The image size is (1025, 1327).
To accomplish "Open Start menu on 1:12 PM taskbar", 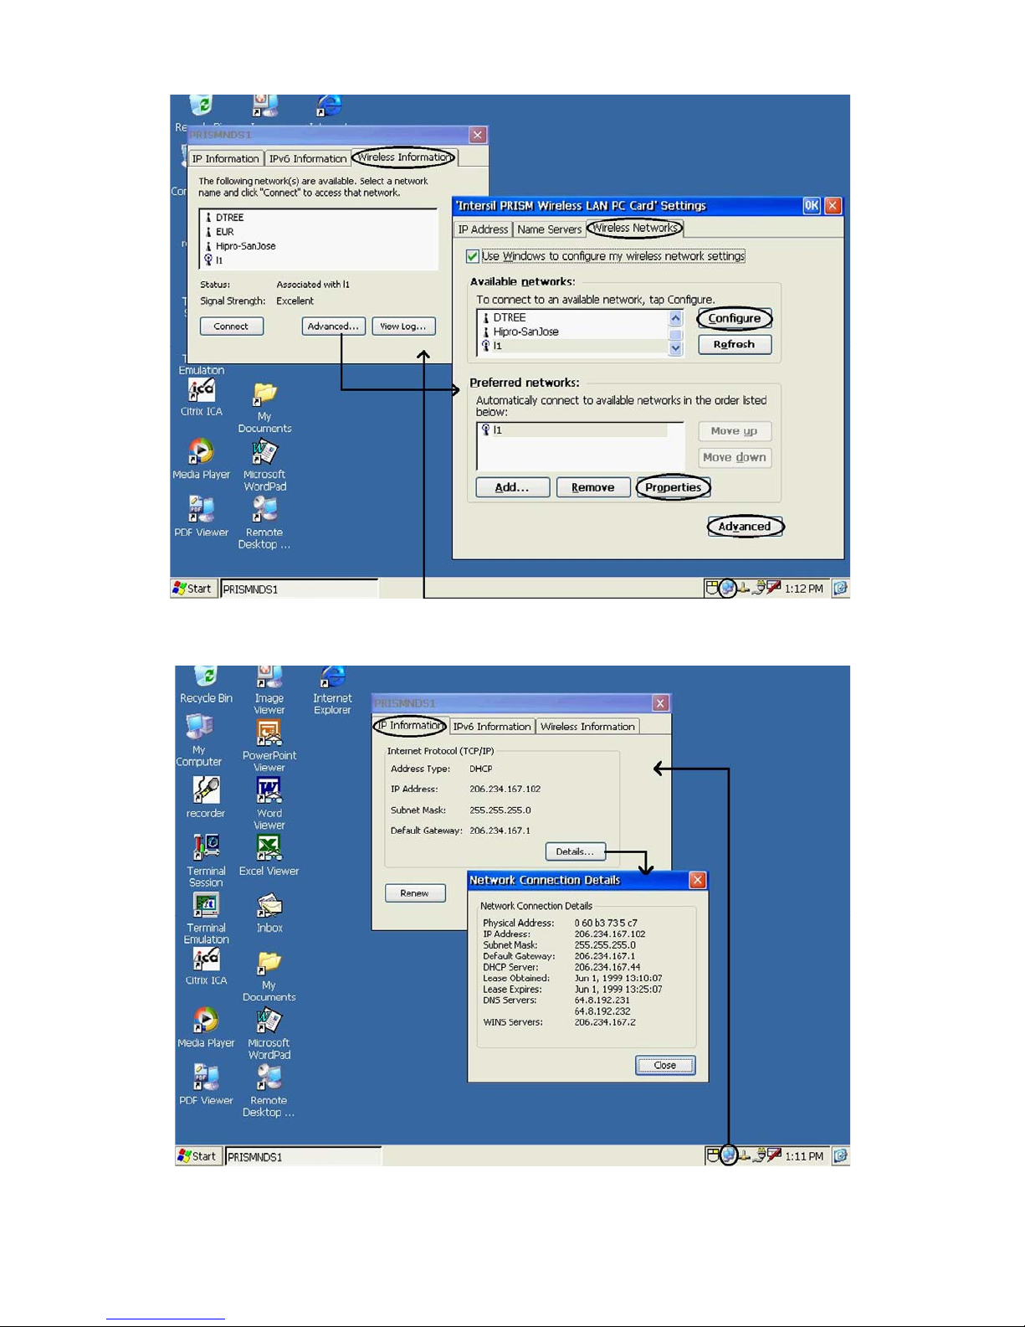I will click(193, 589).
